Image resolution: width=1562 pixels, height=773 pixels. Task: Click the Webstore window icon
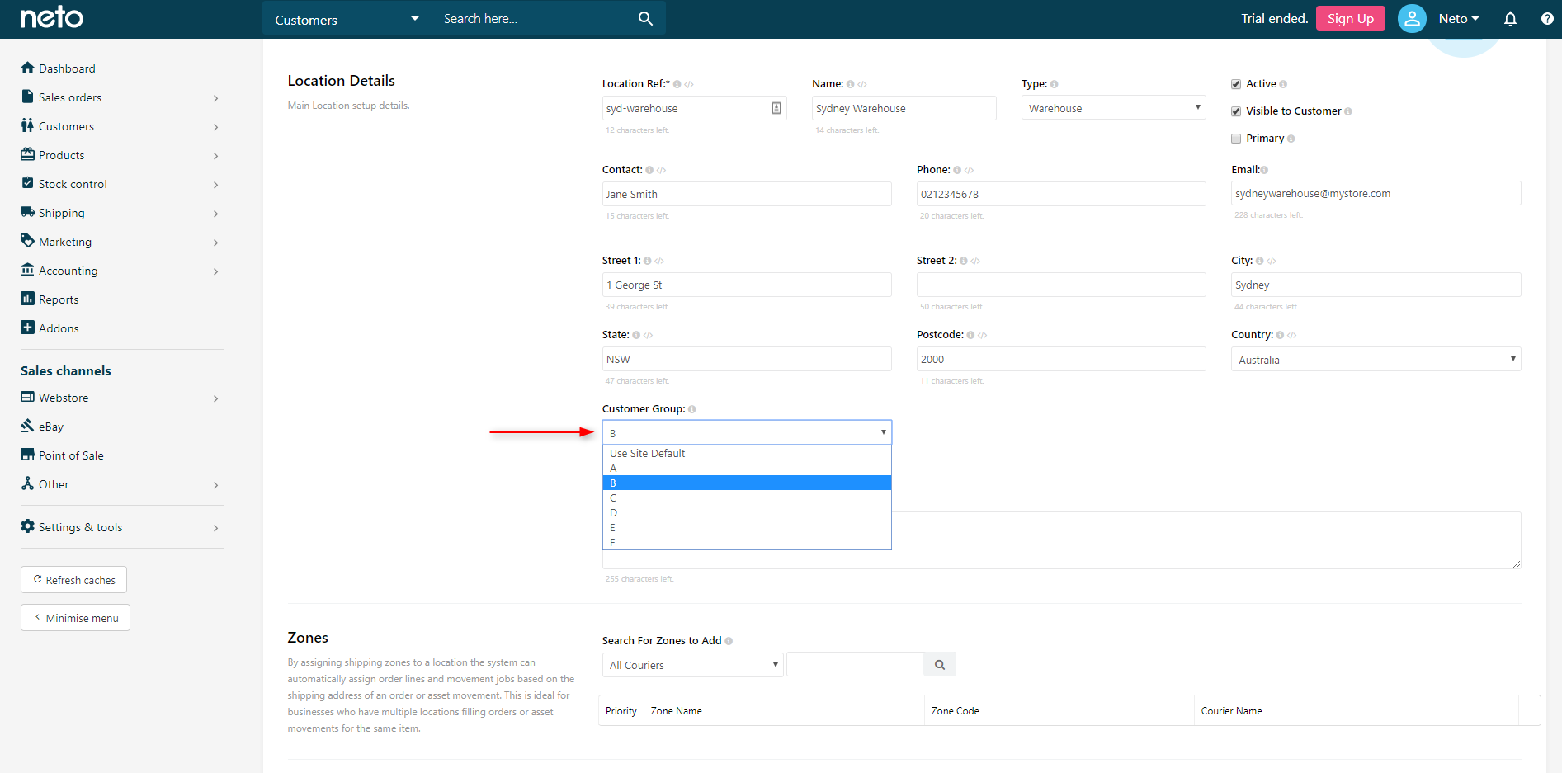(28, 397)
